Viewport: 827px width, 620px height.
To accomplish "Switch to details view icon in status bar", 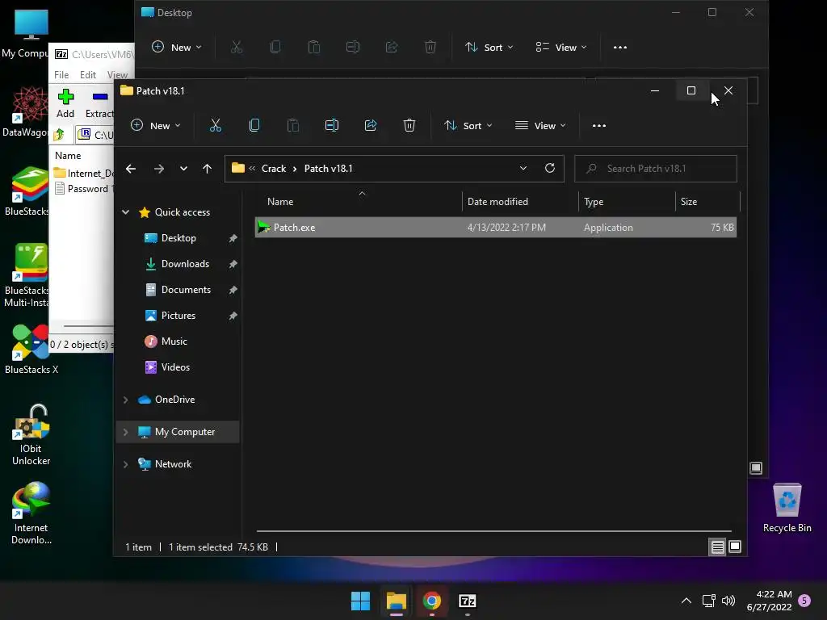I will [717, 547].
